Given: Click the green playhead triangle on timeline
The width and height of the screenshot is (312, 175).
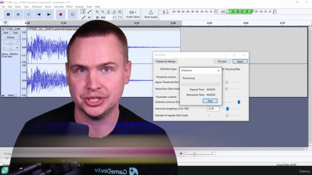Looking at the screenshot, I should pos(5,23).
